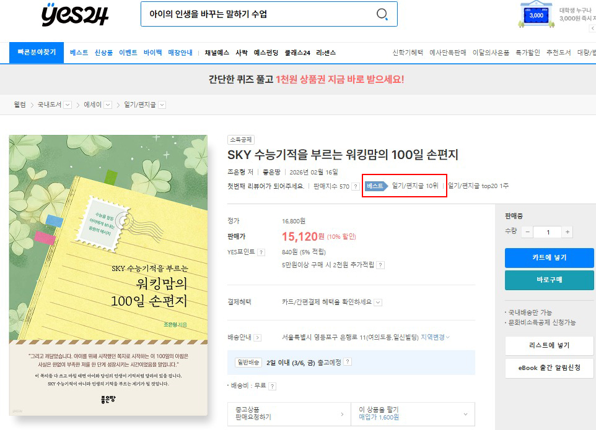596x430 pixels.
Task: Click the 지역변경 link
Action: [x=435, y=337]
